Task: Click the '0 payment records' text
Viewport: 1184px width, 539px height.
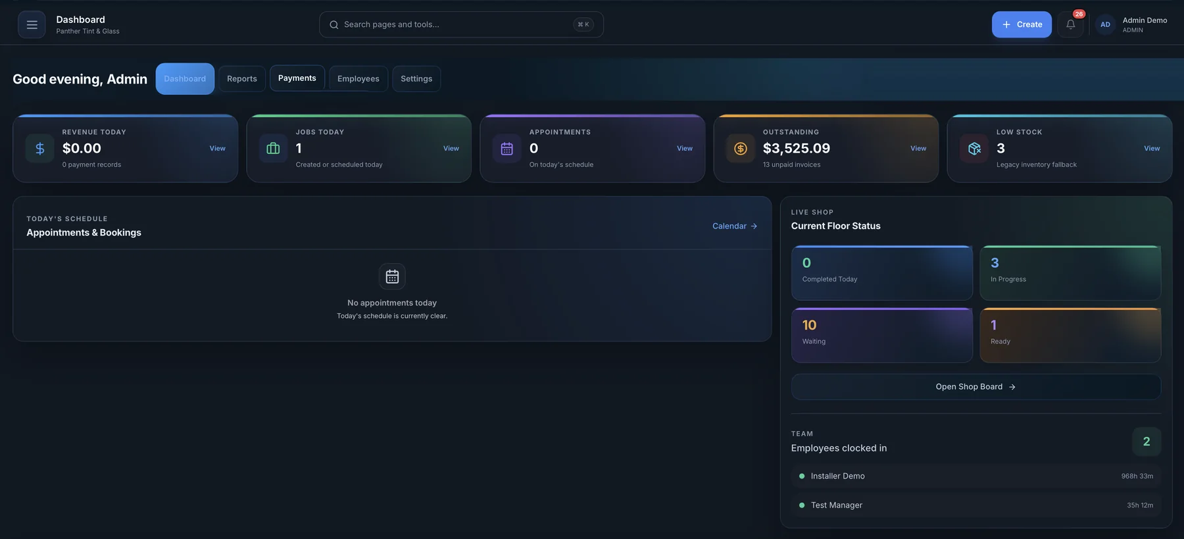Action: tap(91, 165)
